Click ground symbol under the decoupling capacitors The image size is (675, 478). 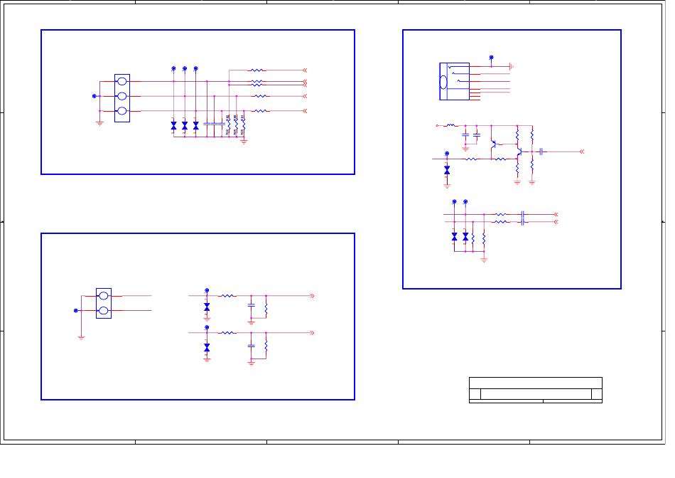(465, 149)
